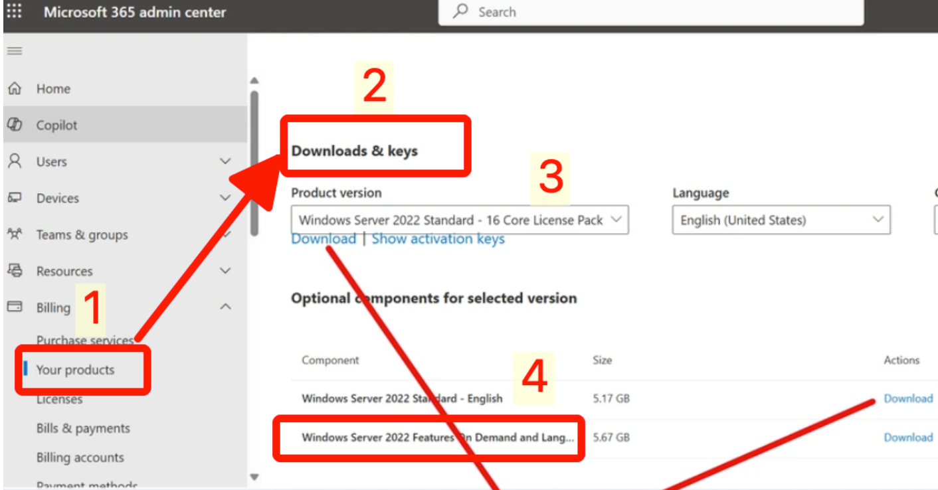Open the app launcher waffle icon
The width and height of the screenshot is (938, 490).
[14, 11]
